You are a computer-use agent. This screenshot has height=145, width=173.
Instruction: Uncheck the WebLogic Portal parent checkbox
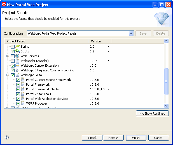pyautogui.click(x=13, y=75)
